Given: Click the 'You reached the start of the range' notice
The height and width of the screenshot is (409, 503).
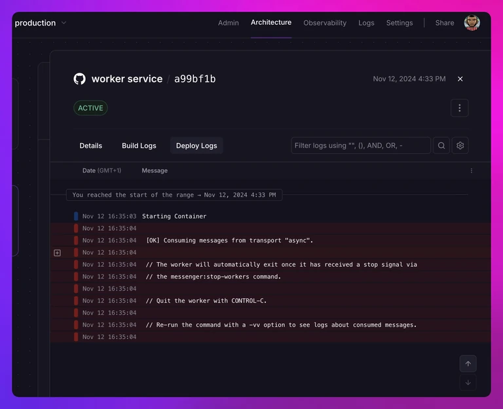Looking at the screenshot, I should (x=174, y=195).
